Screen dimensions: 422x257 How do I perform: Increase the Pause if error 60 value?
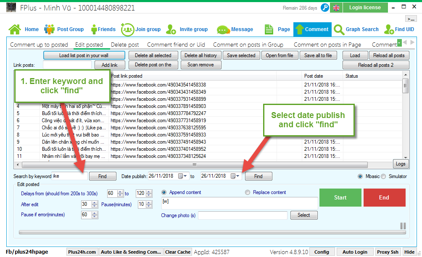click(95, 213)
